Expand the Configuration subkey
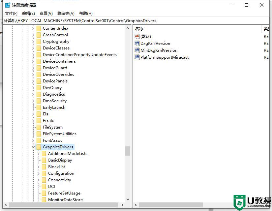 coord(38,173)
